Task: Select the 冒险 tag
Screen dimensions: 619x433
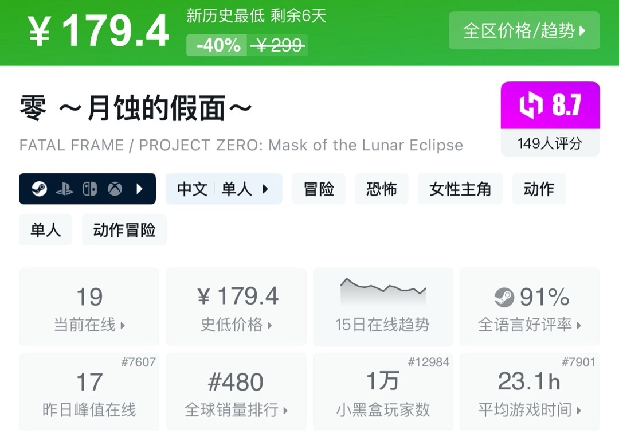Action: click(x=319, y=189)
